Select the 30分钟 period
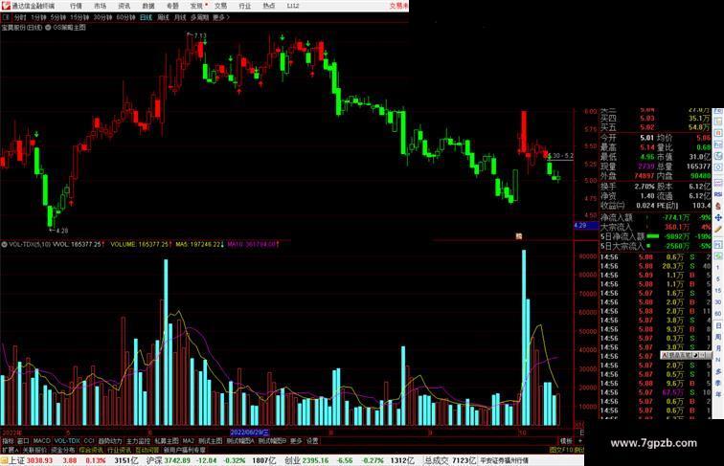The height and width of the screenshot is (466, 724). click(102, 17)
